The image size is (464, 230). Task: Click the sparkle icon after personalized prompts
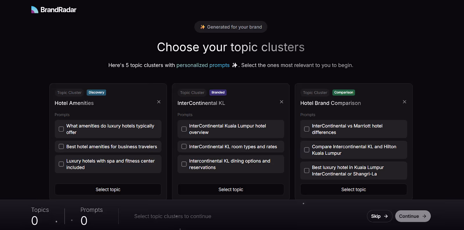(x=234, y=65)
